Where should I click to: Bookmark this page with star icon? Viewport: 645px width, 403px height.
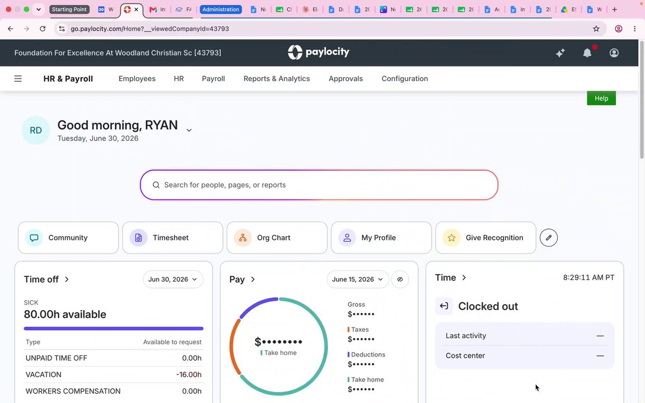(x=596, y=29)
